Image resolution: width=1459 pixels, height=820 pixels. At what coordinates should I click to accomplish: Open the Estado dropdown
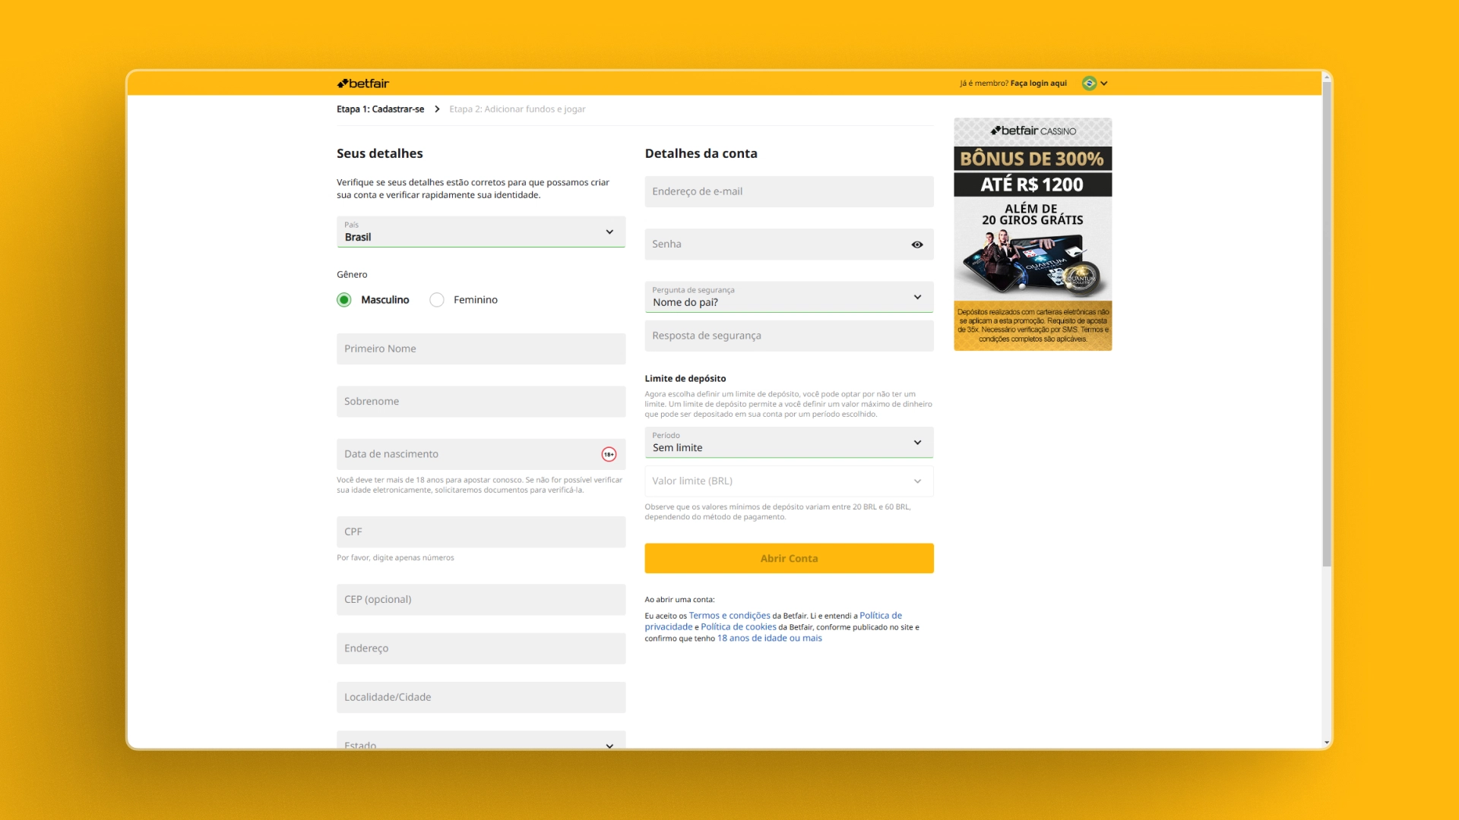pos(481,740)
